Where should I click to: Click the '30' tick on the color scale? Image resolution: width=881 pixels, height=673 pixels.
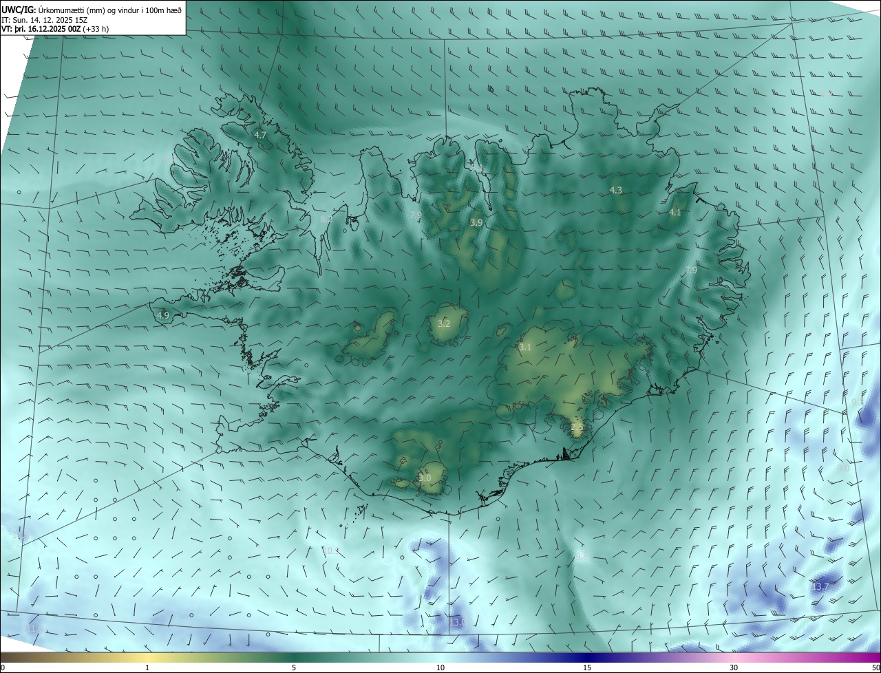tap(734, 667)
